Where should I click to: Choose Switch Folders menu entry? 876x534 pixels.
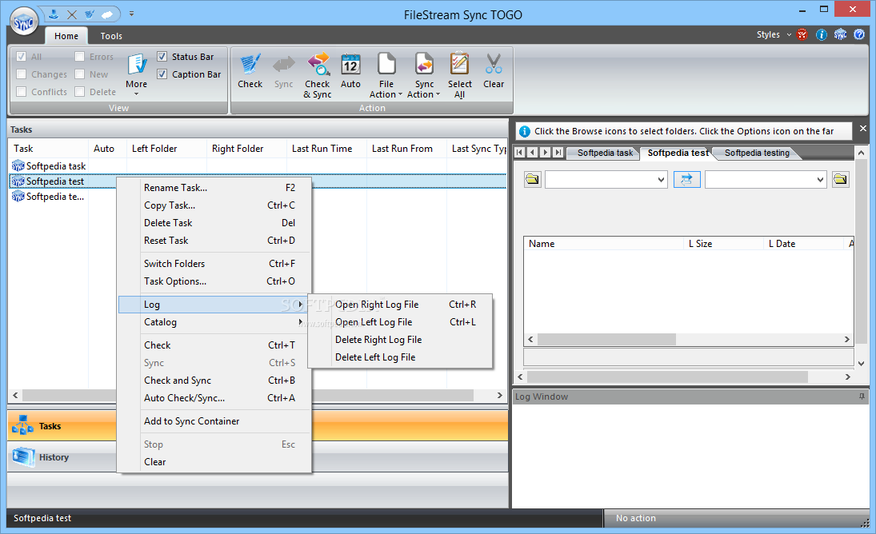214,263
